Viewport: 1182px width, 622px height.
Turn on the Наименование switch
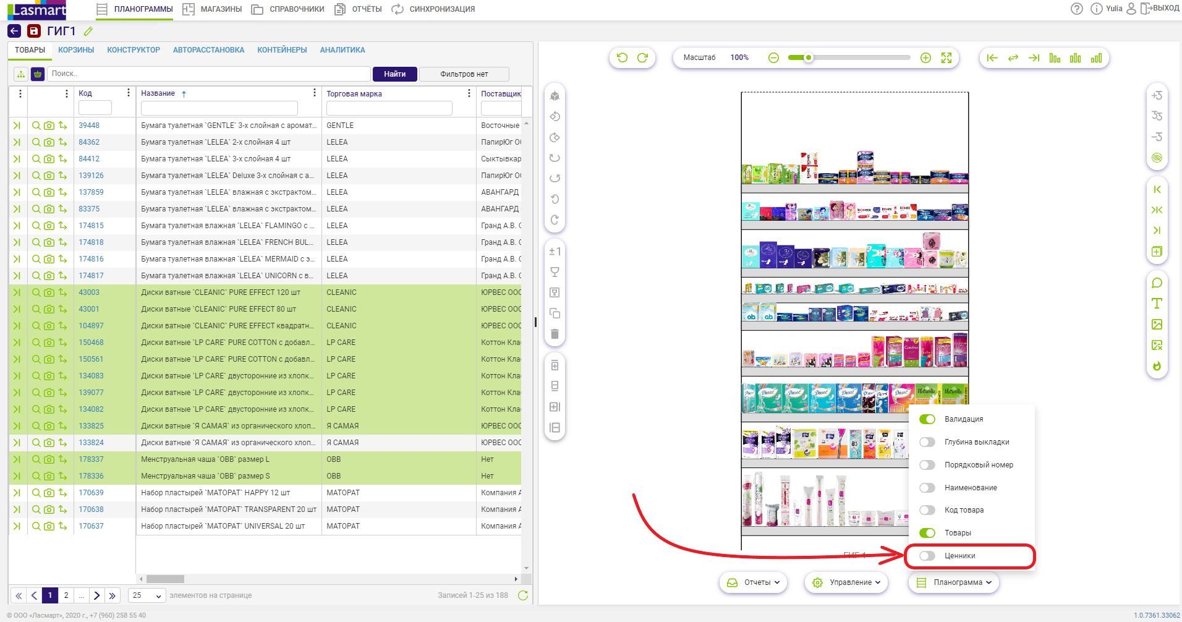927,488
